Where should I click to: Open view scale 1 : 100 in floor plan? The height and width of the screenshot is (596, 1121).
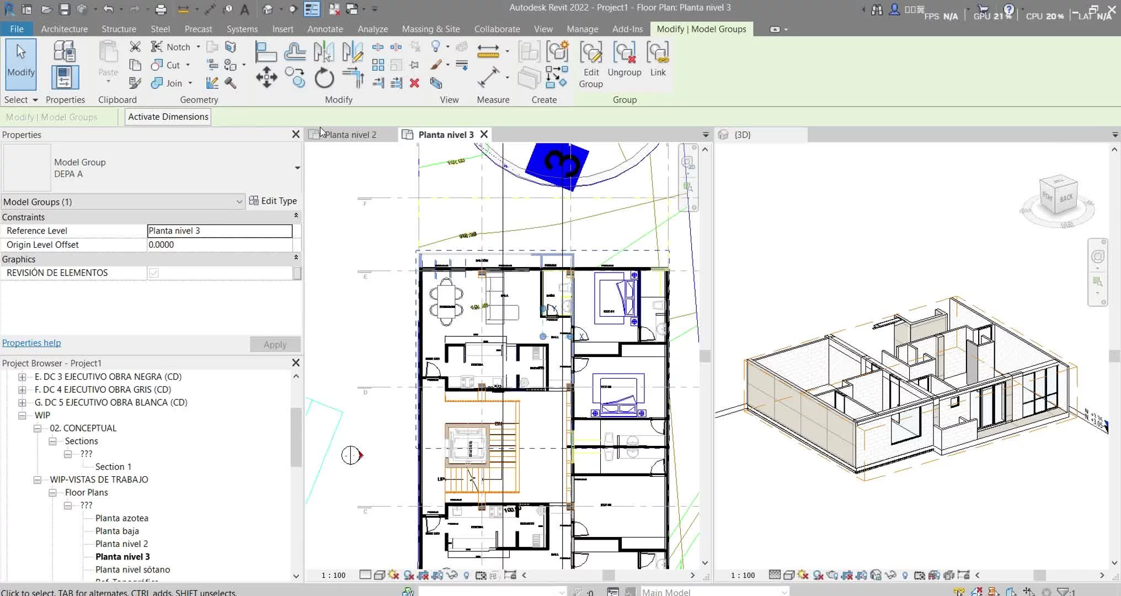[334, 575]
